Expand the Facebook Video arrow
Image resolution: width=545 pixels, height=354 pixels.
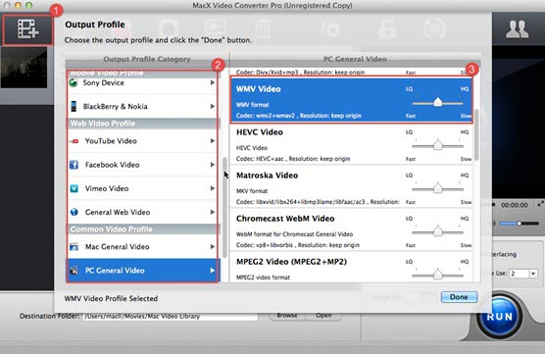212,165
